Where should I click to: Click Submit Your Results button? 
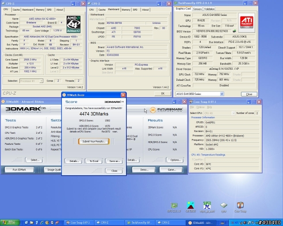coord(94,142)
